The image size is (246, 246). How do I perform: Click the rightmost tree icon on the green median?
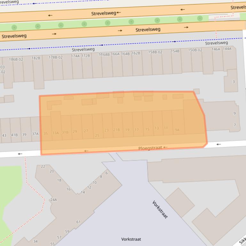(x=200, y=18)
